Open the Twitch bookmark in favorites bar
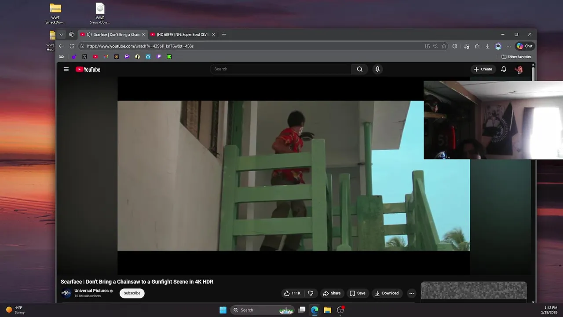The height and width of the screenshot is (317, 563). tap(159, 56)
